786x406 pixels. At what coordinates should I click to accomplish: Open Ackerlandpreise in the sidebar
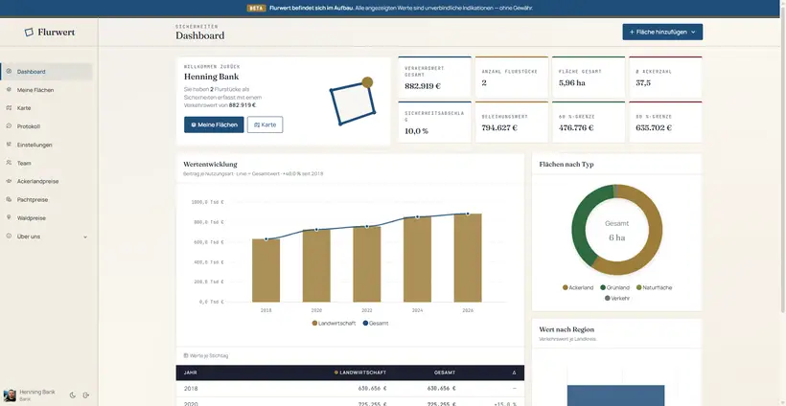click(x=47, y=181)
